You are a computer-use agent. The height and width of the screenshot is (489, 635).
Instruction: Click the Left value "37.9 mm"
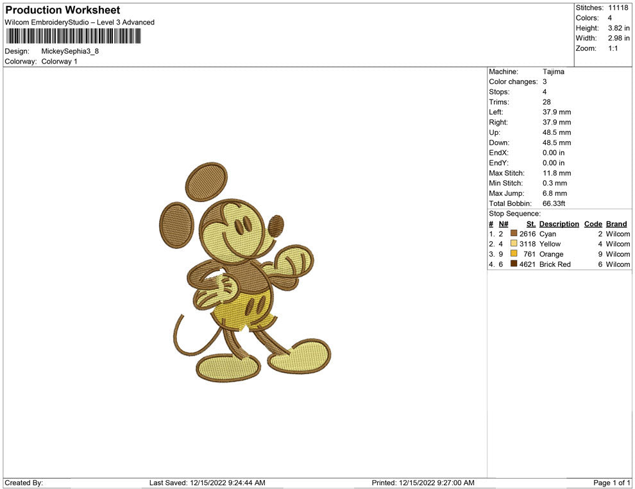click(x=557, y=112)
